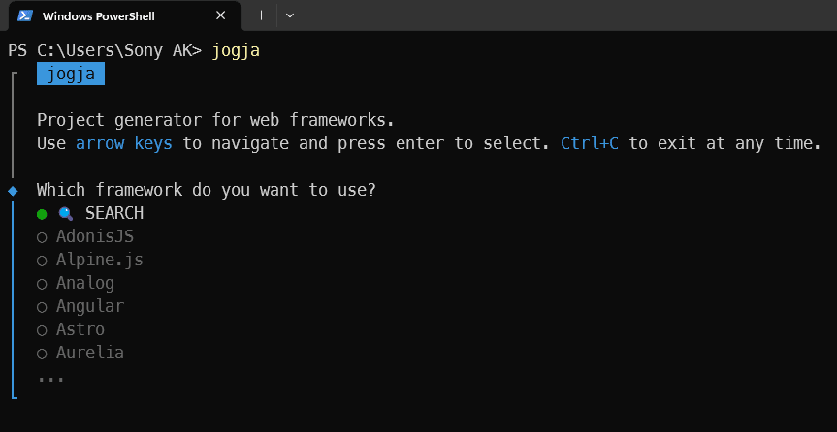
Task: Click the ellipsis for more frameworks
Action: [x=50, y=380]
